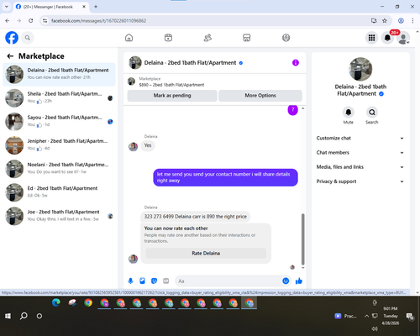
Task: Bookmark this page with the star icon
Action: click(x=385, y=21)
